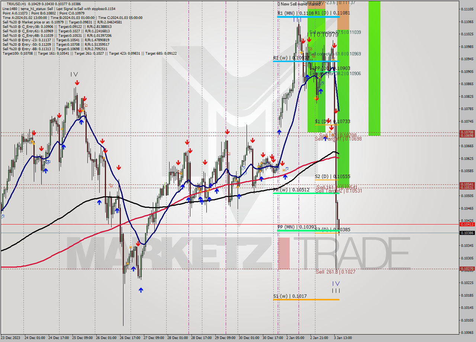
Task: Click the PP (MN) | 0.10393 label
Action: pyautogui.click(x=297, y=227)
